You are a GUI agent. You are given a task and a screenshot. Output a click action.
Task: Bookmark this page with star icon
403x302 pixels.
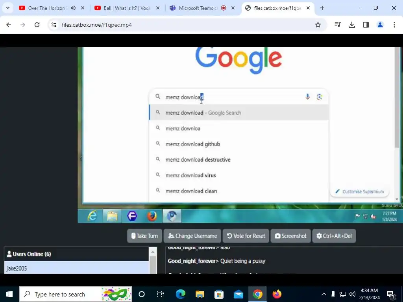(x=318, y=25)
